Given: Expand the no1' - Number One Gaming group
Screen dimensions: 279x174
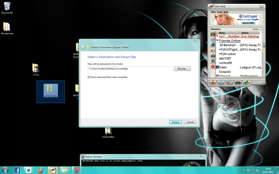Looking at the screenshot, I should pos(218,36).
